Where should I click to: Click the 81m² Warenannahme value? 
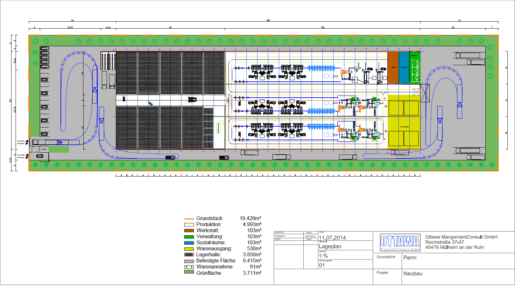click(x=256, y=267)
